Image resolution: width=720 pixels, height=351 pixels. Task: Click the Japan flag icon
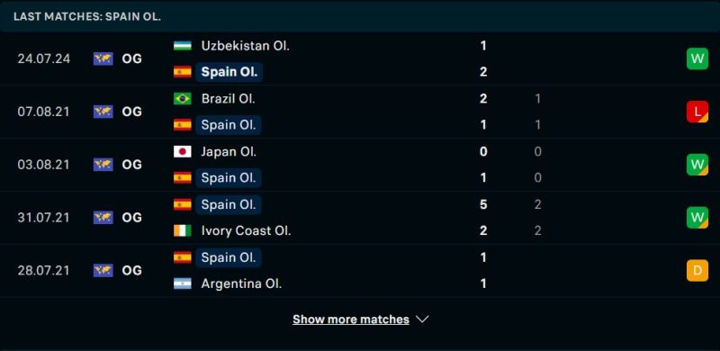183,151
